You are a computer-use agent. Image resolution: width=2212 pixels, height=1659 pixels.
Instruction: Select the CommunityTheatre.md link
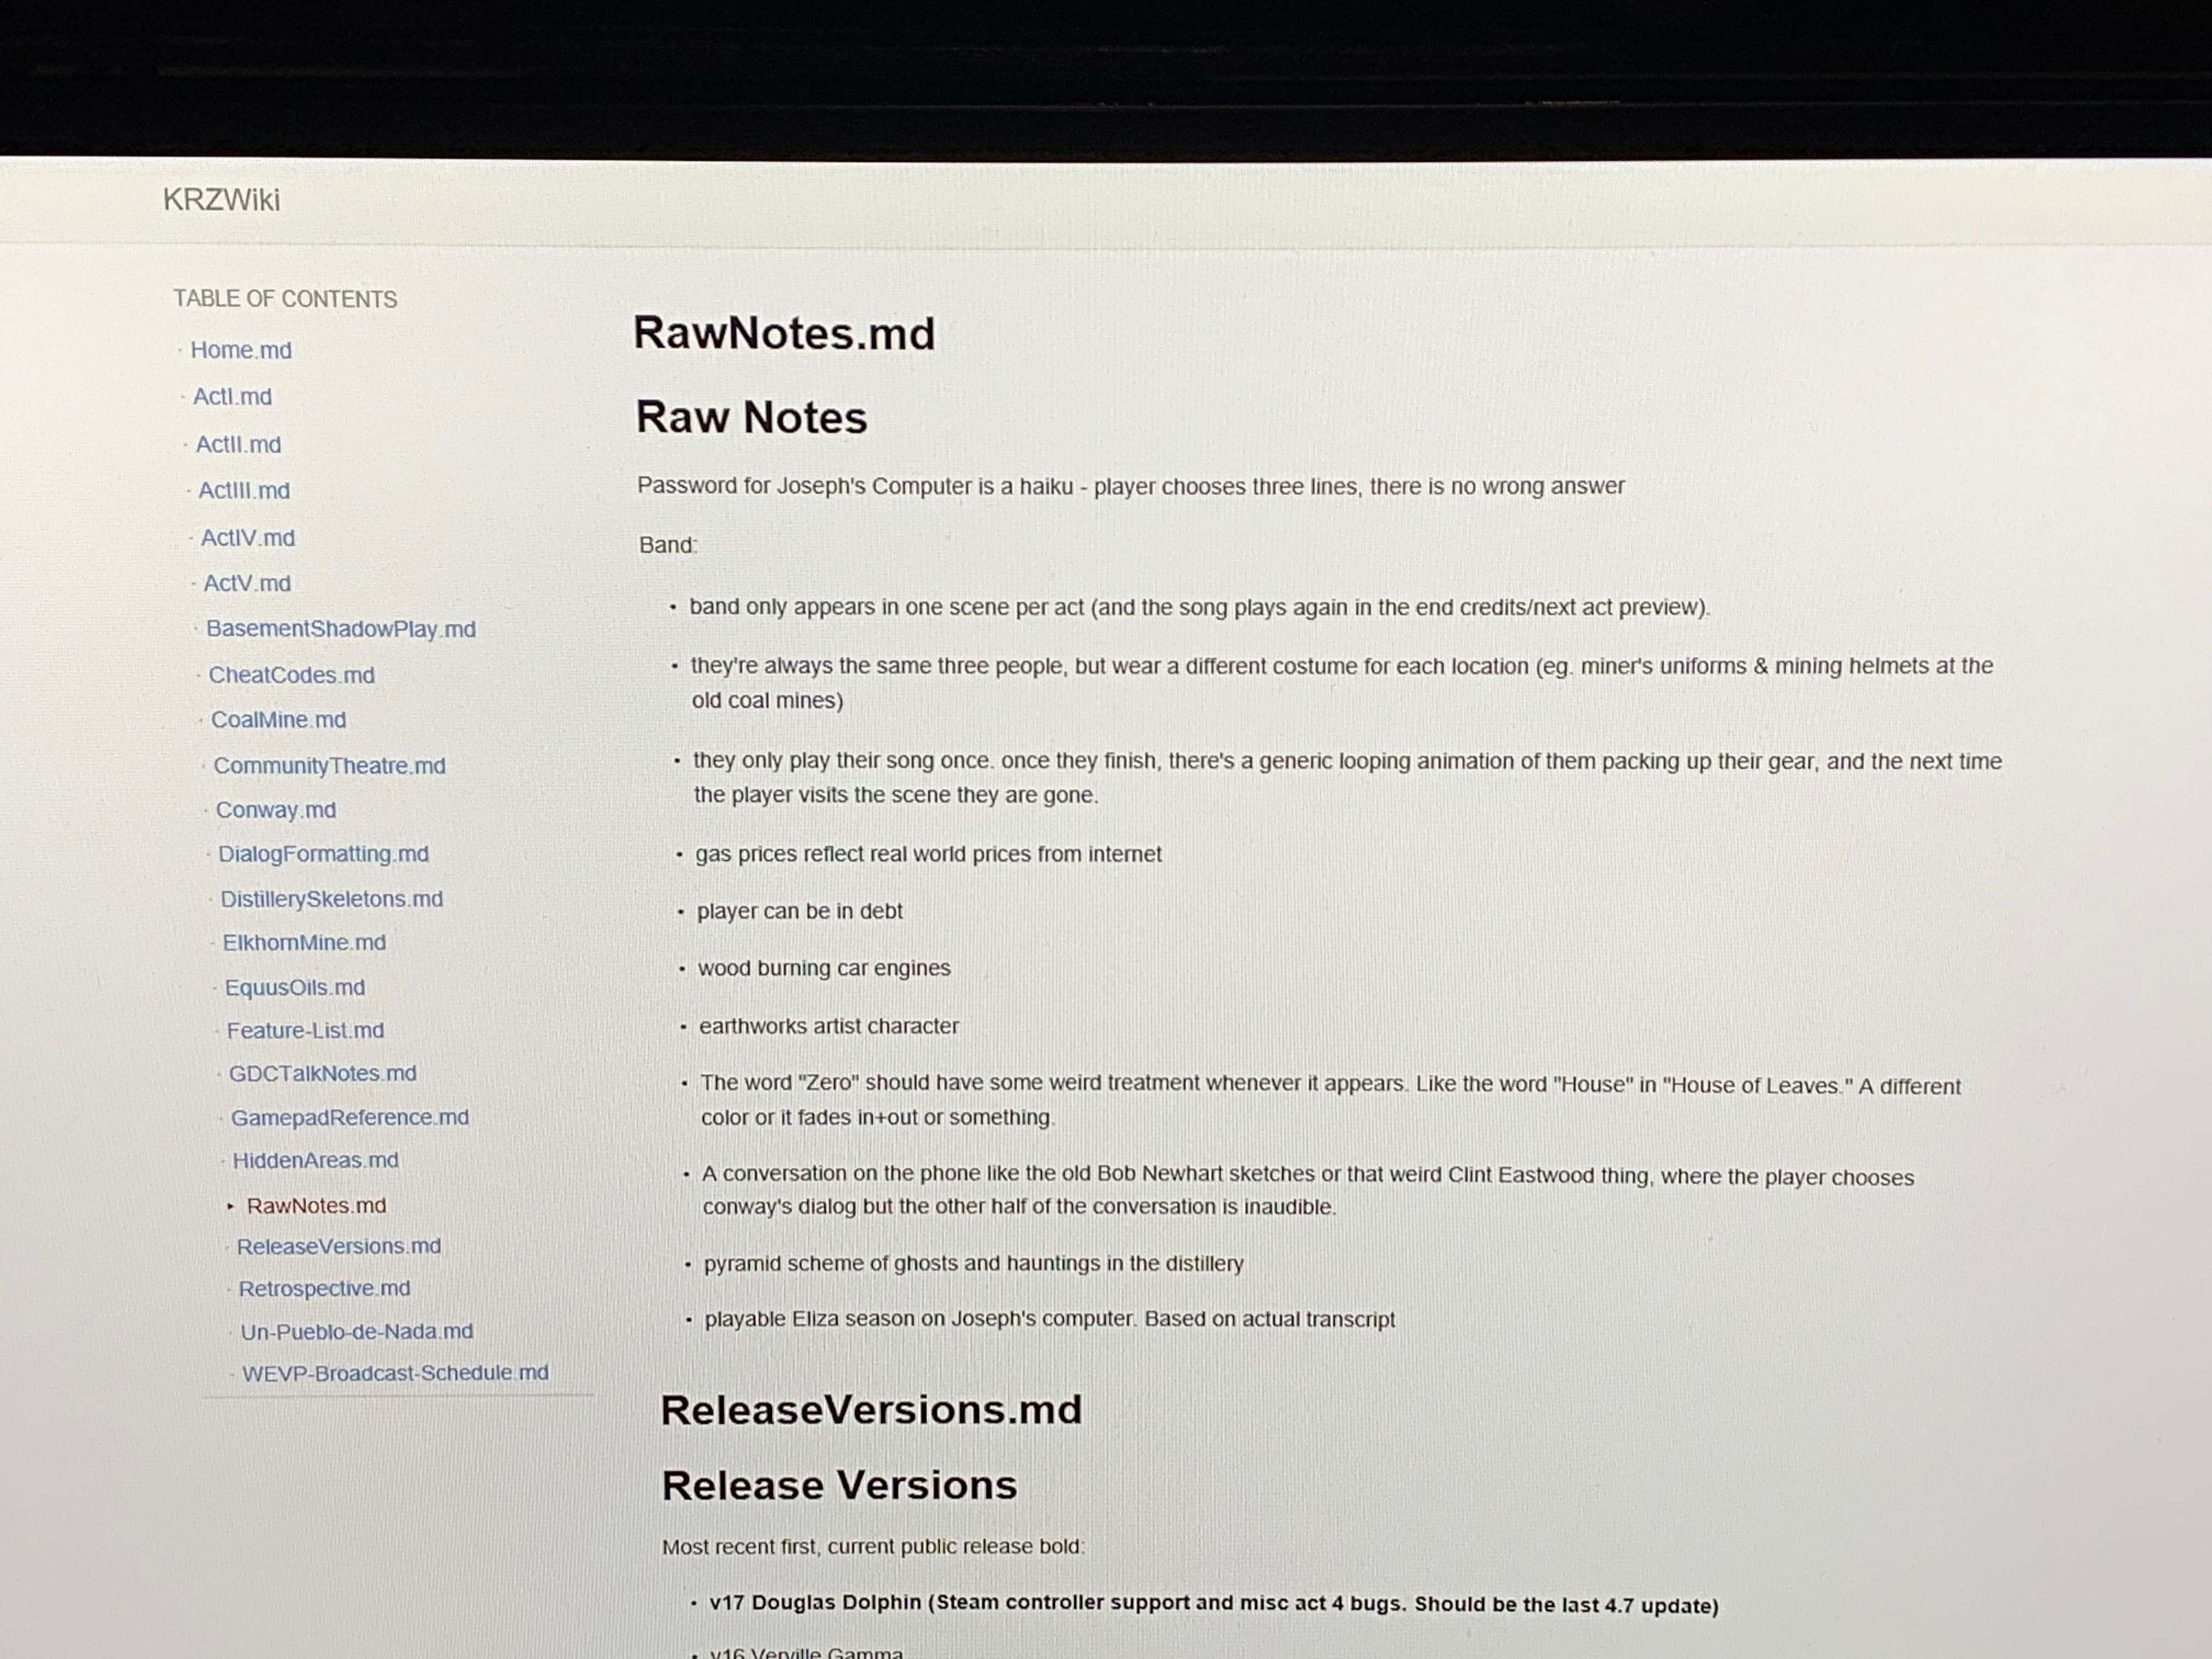click(329, 766)
